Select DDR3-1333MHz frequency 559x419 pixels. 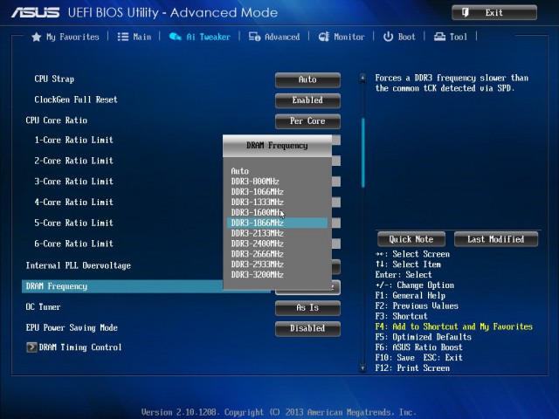point(257,202)
